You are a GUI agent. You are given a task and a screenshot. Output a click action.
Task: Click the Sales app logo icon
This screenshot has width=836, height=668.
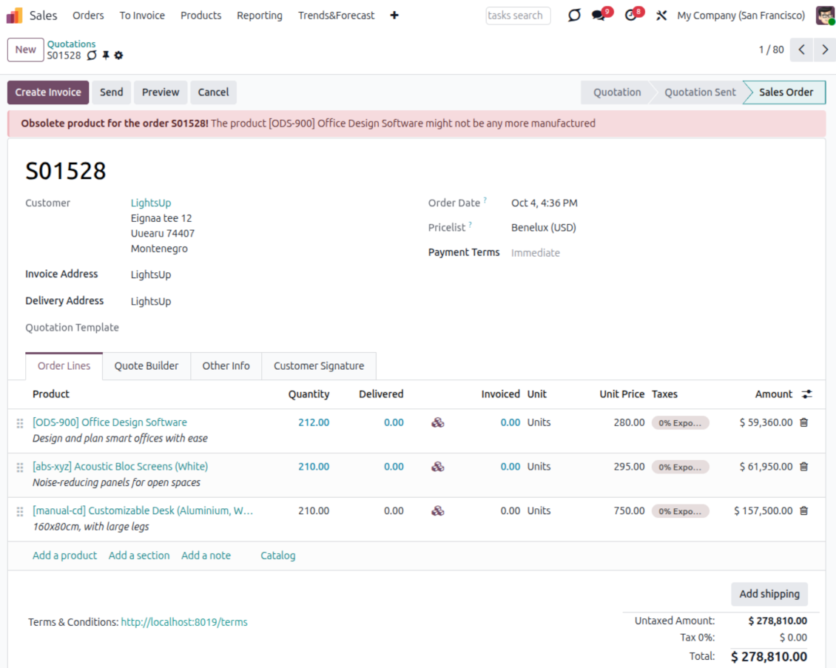coord(15,16)
